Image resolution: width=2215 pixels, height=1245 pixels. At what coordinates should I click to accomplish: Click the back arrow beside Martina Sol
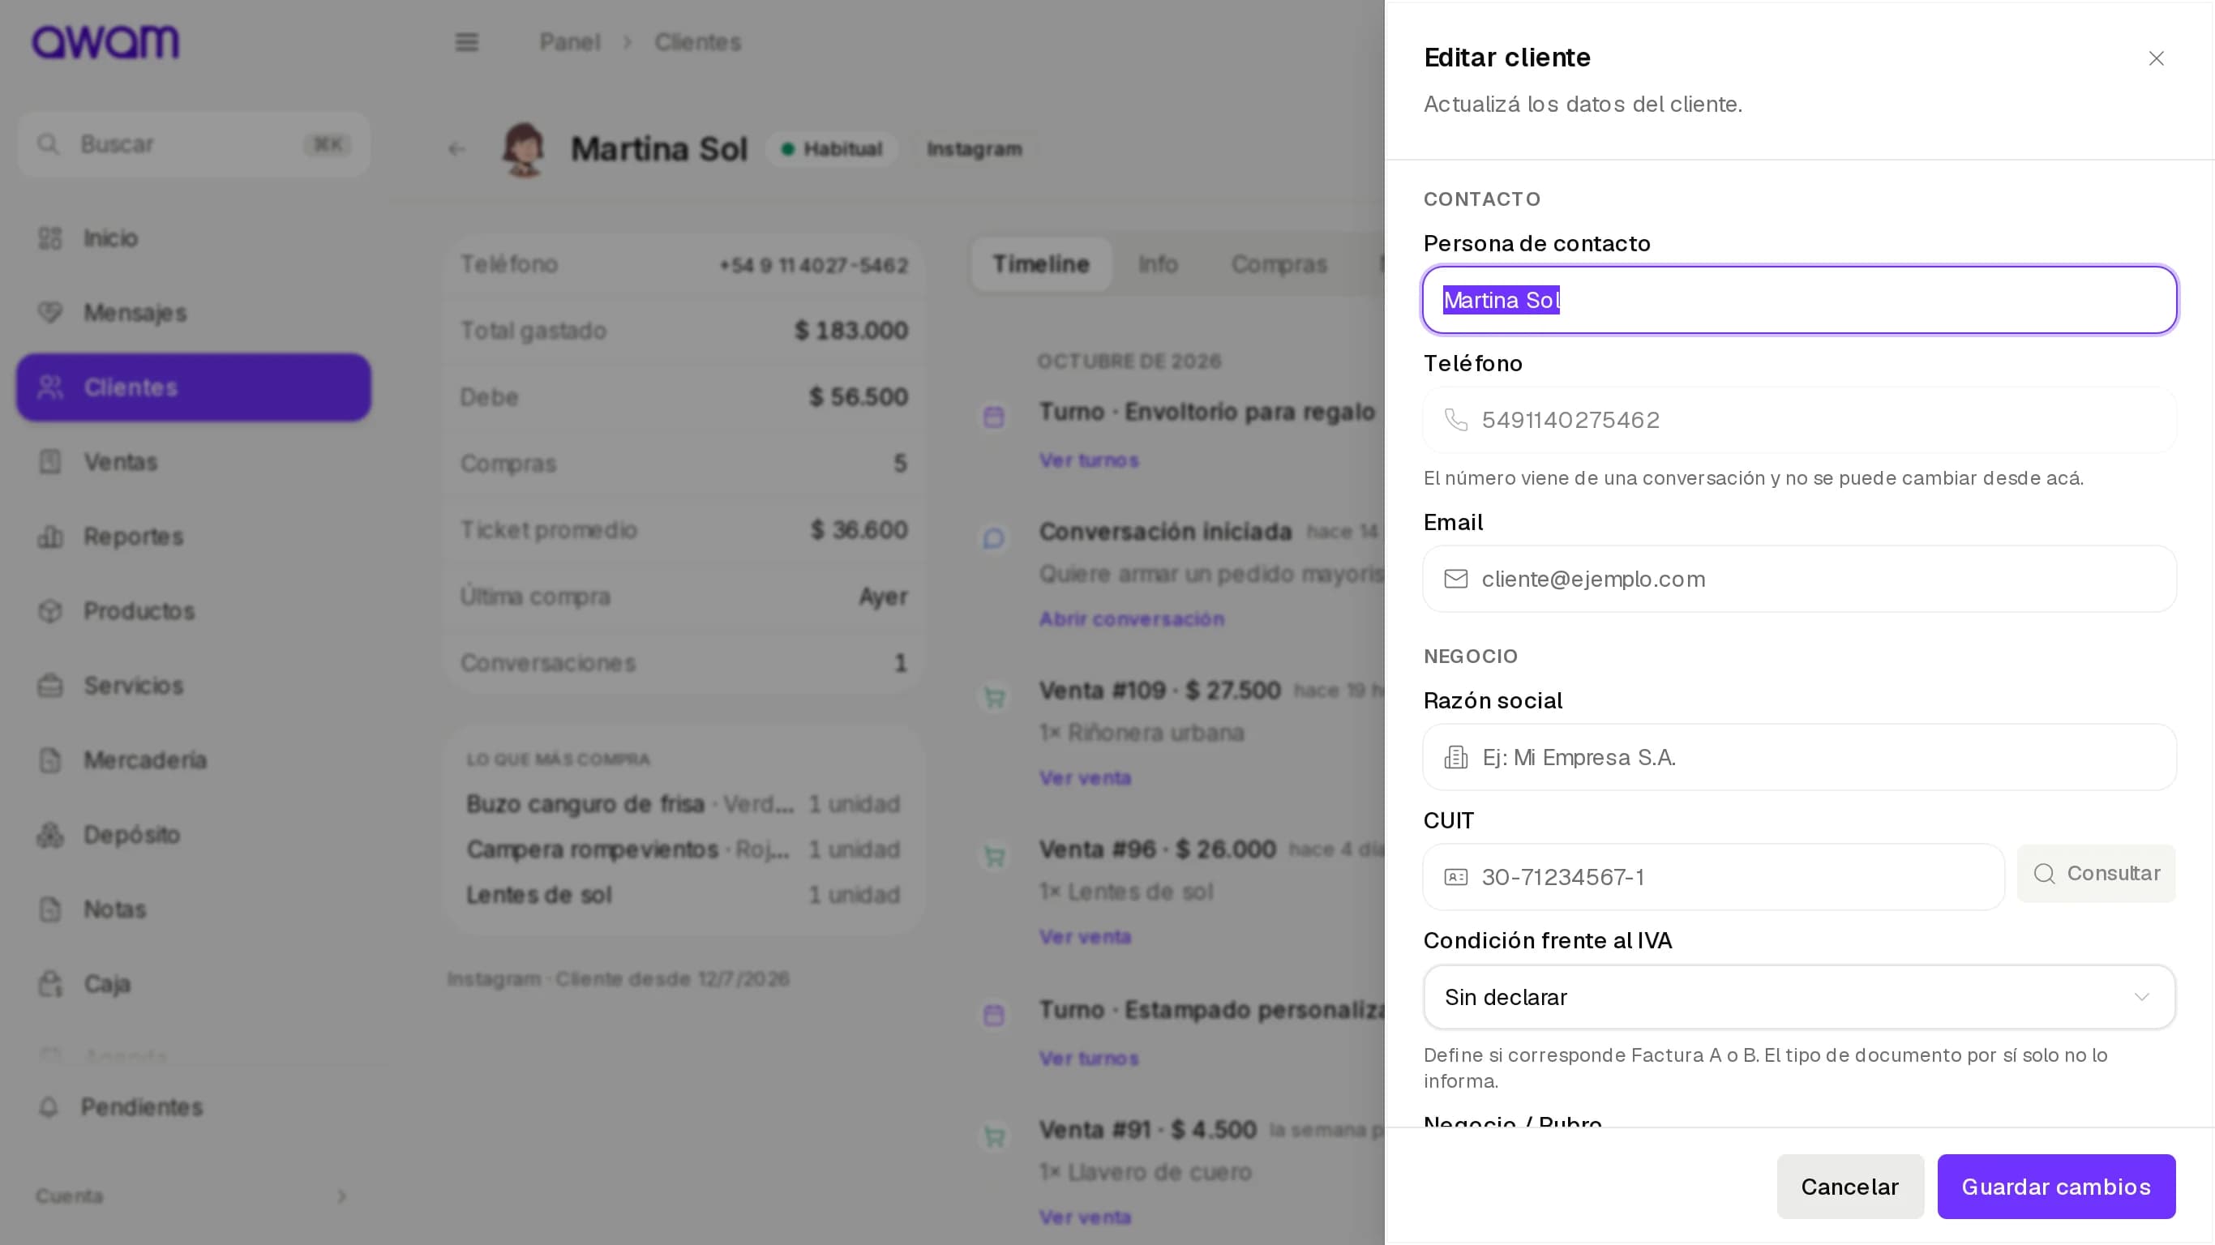tap(456, 149)
